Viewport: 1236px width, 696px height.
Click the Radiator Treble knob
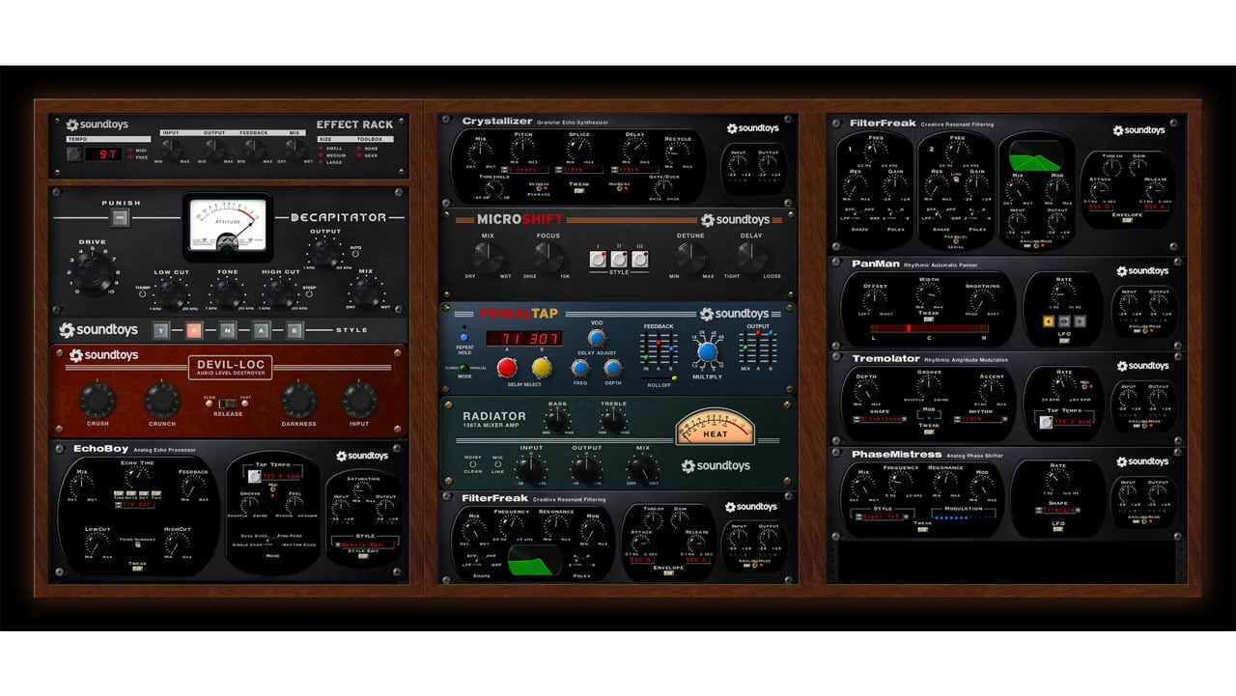click(613, 421)
